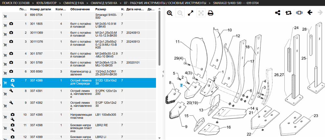Viewport: 325px width, 140px height.
Task: Click wrench icon for part 337 4398
Action: (x=13, y=130)
